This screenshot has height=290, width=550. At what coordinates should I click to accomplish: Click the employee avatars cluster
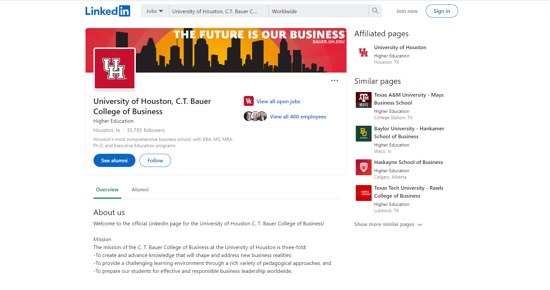[x=255, y=116]
